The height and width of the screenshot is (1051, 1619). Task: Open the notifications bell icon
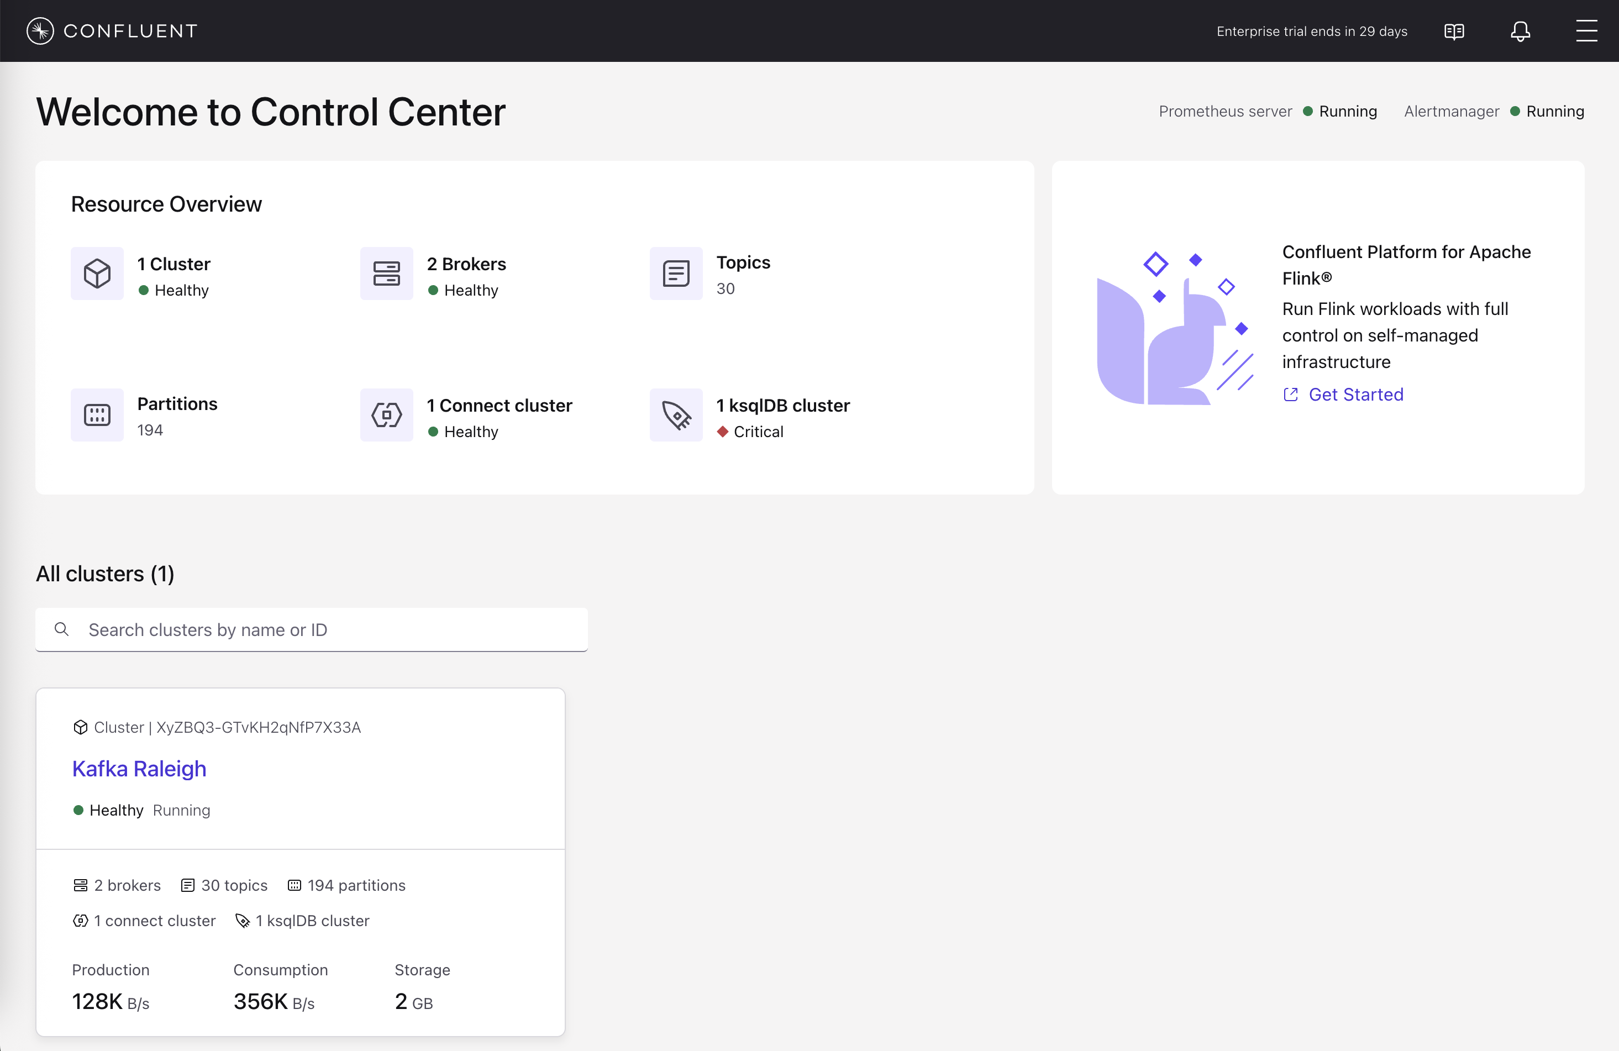coord(1520,31)
